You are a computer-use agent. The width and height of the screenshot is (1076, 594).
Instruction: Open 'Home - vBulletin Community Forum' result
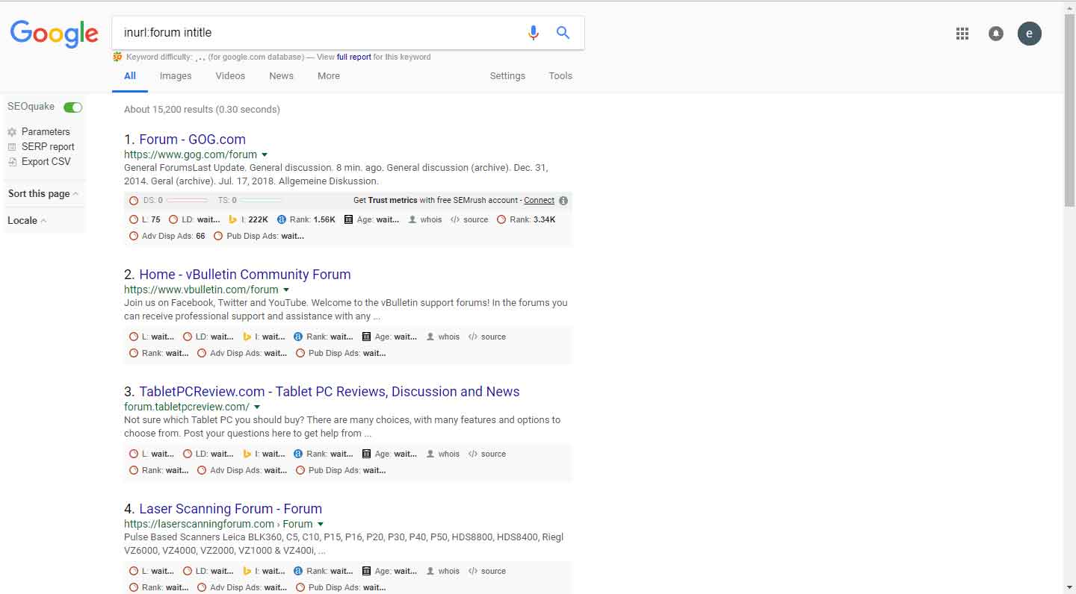tap(245, 275)
